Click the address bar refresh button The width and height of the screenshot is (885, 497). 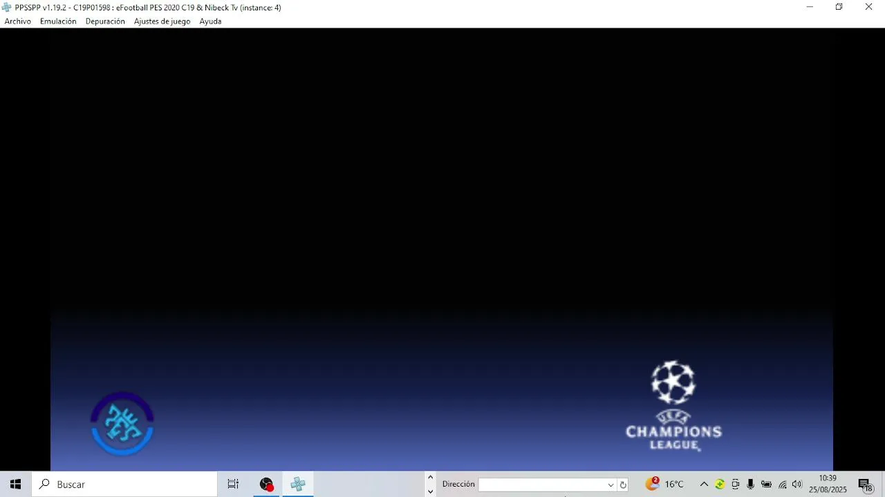coord(623,485)
